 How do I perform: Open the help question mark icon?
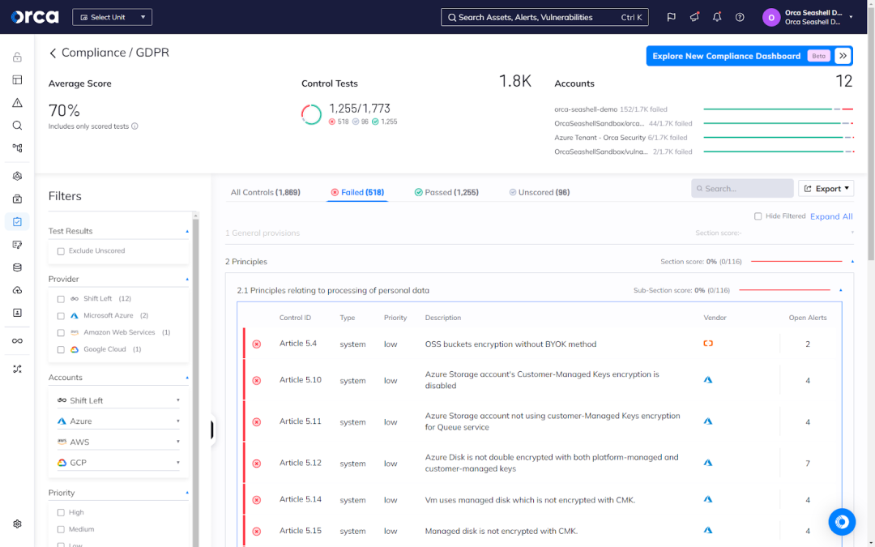tap(740, 17)
